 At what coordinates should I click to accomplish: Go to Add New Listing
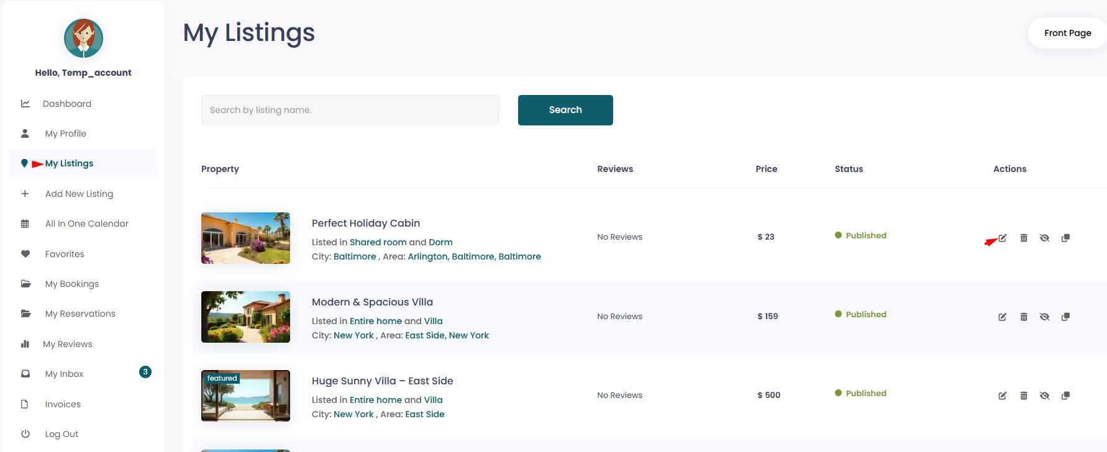(79, 194)
